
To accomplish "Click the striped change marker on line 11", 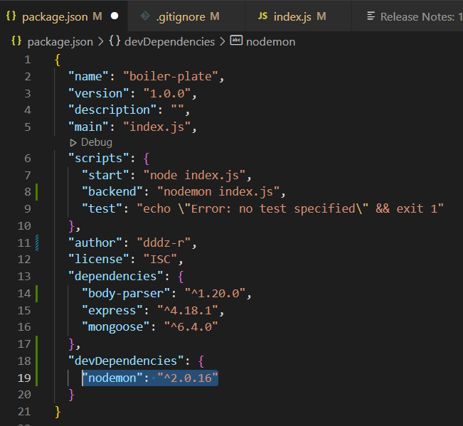I will coord(37,243).
